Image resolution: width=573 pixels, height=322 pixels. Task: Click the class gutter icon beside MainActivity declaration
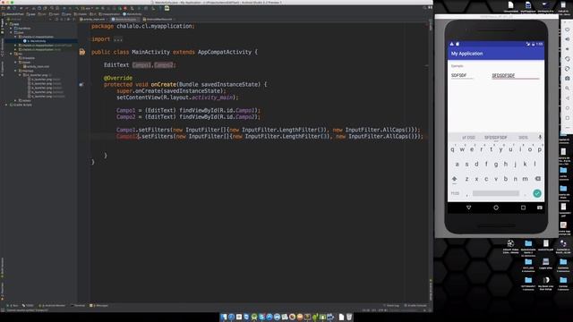82,52
